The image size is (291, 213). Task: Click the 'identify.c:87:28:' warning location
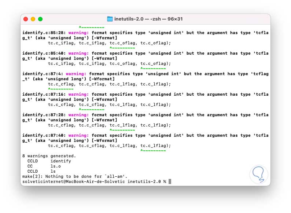coord(44,115)
